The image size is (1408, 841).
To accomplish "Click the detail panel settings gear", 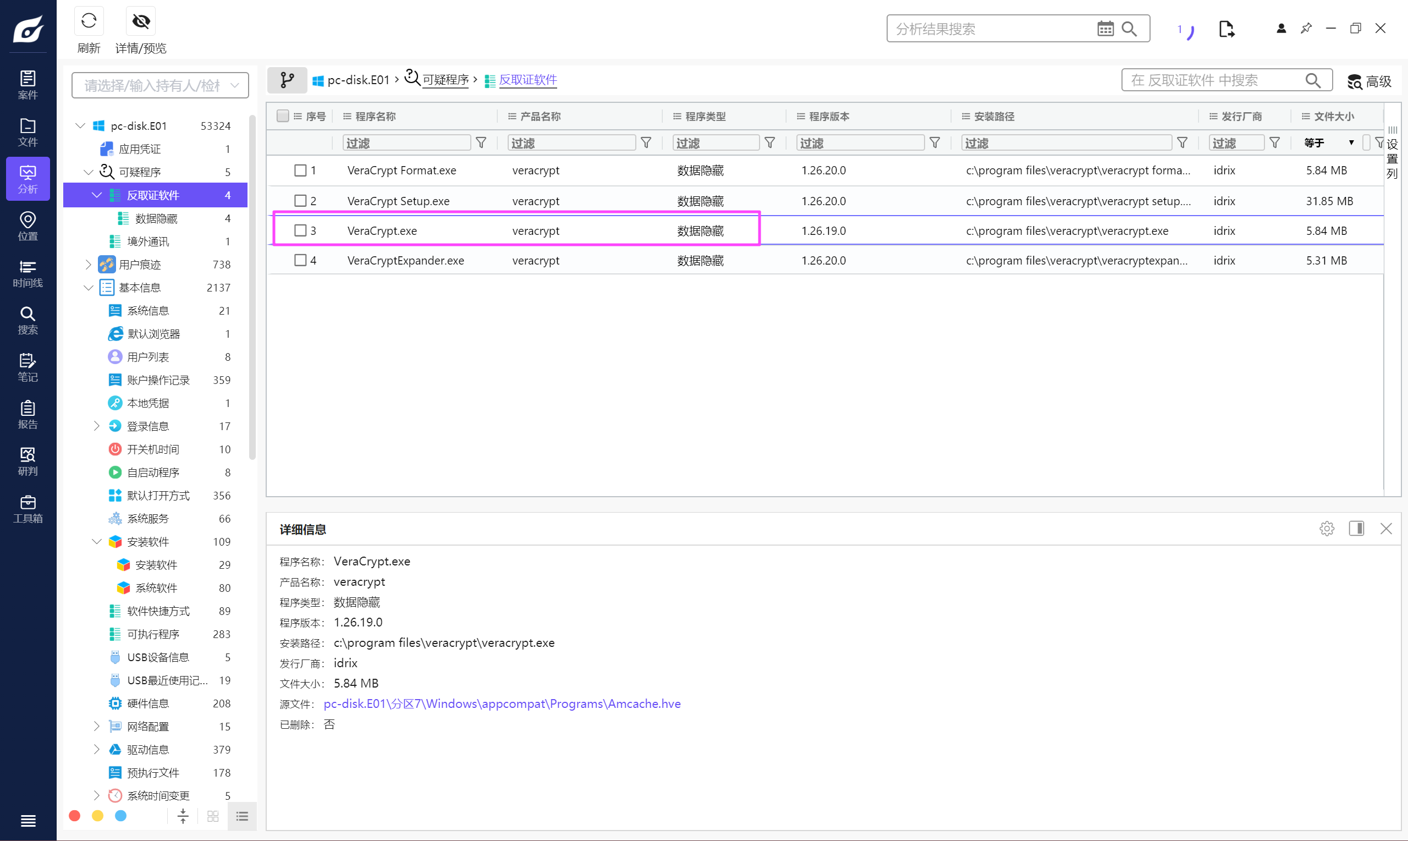I will (x=1327, y=529).
